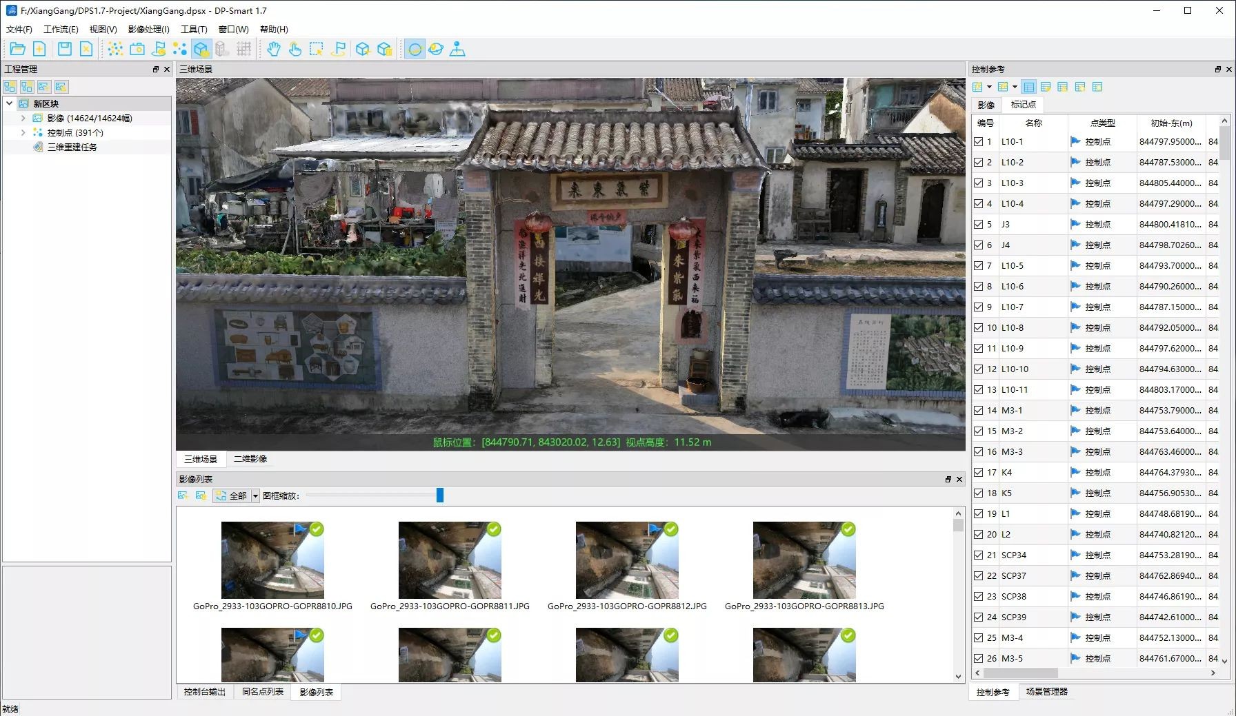
Task: Expand the 影像 (14624/14624幅) tree node
Action: click(x=23, y=118)
